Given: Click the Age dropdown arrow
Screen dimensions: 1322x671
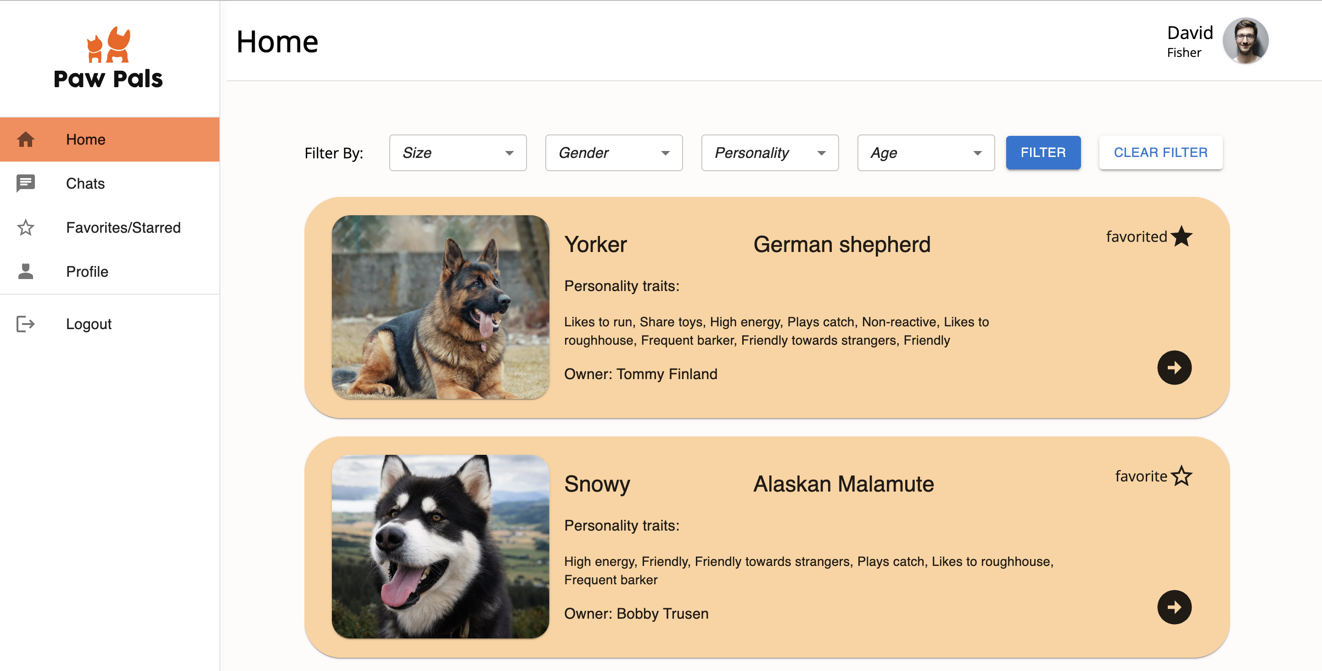Looking at the screenshot, I should (x=977, y=153).
